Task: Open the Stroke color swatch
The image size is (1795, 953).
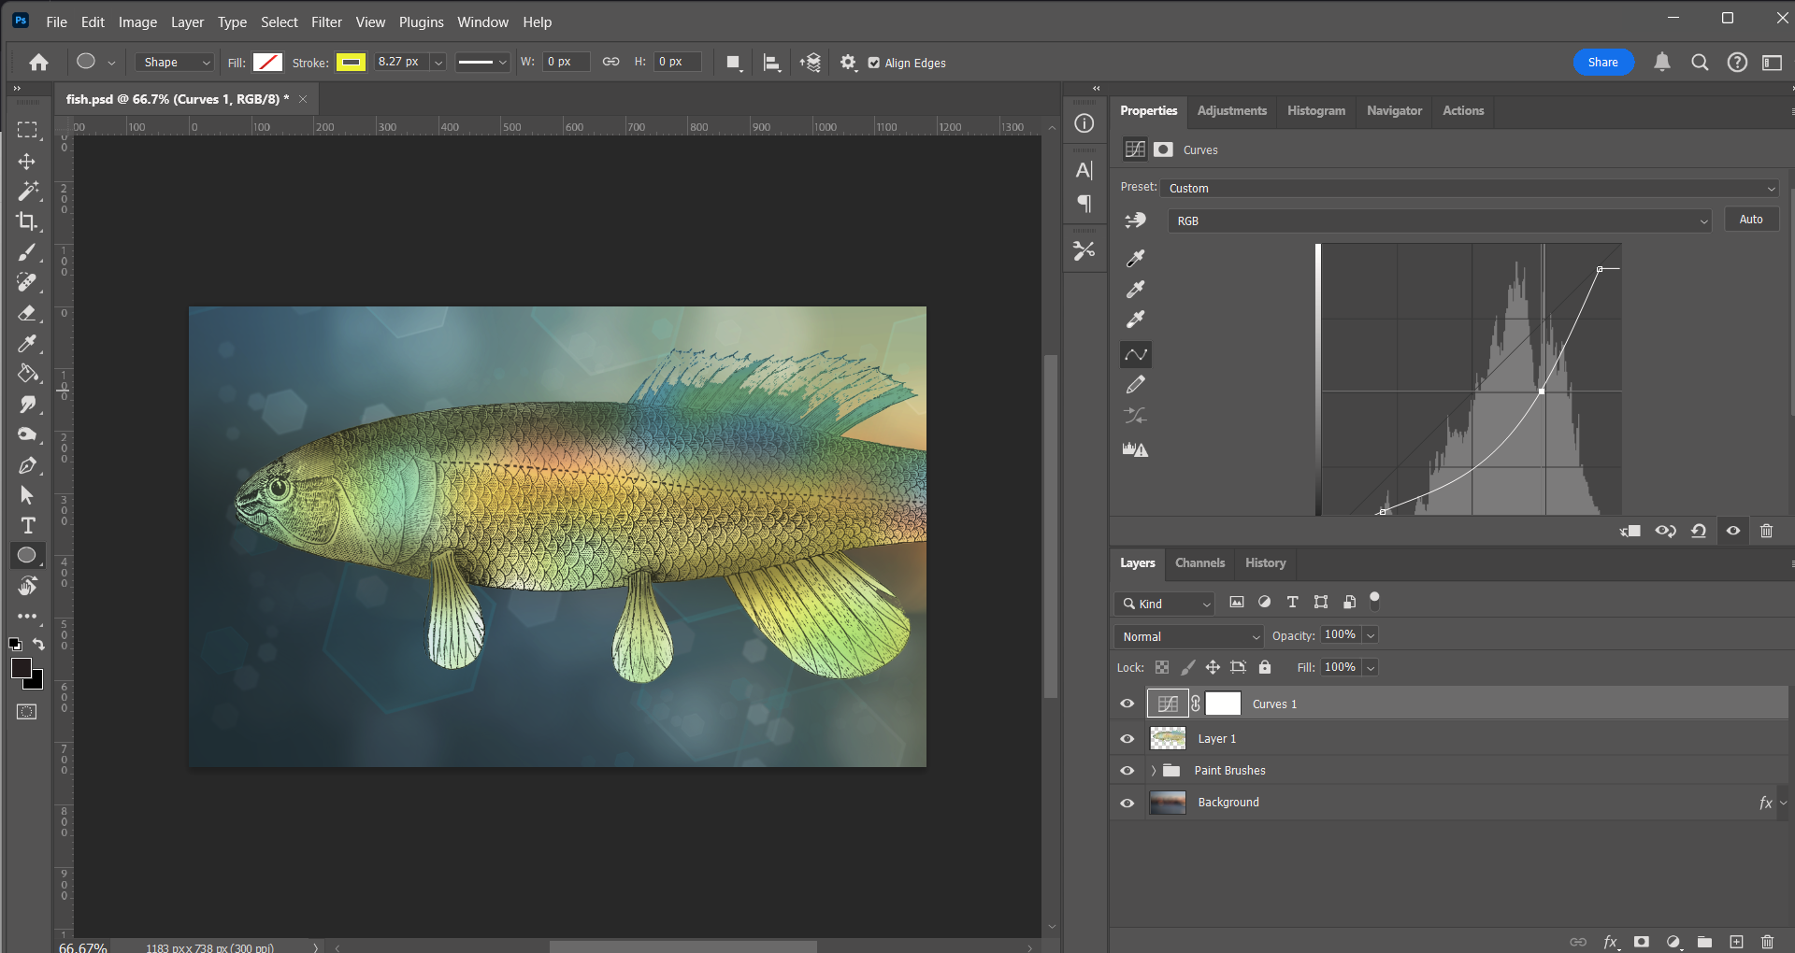Action: pyautogui.click(x=351, y=62)
